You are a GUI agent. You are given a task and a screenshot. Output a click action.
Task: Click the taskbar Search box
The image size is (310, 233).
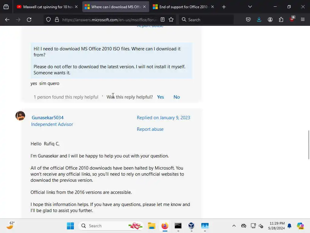[x=111, y=226]
